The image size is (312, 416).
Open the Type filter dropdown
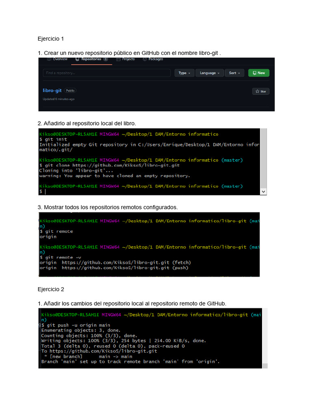[184, 73]
